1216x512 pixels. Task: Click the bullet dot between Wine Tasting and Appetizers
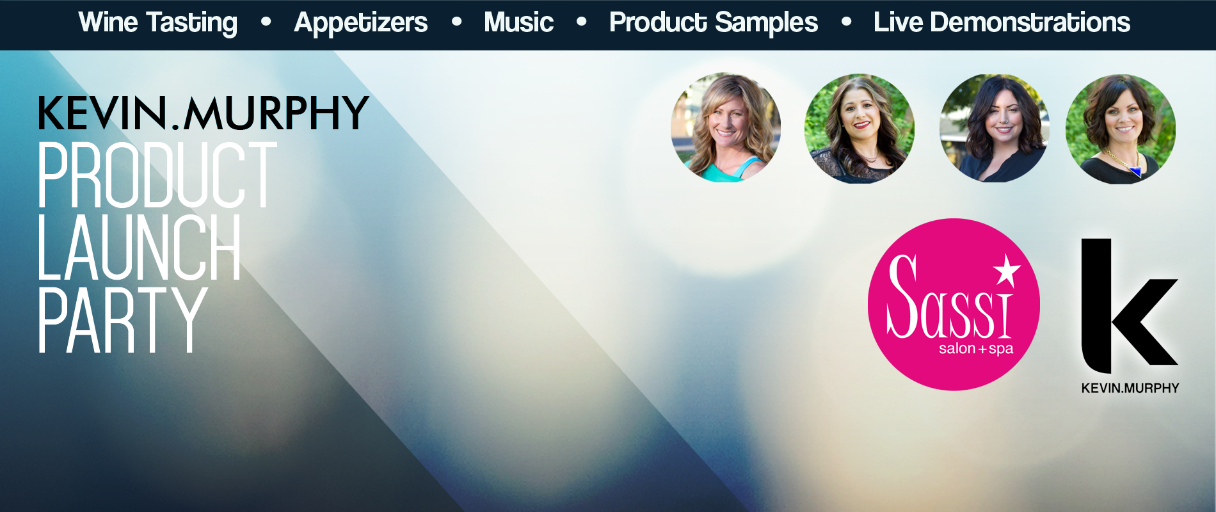pos(266,22)
